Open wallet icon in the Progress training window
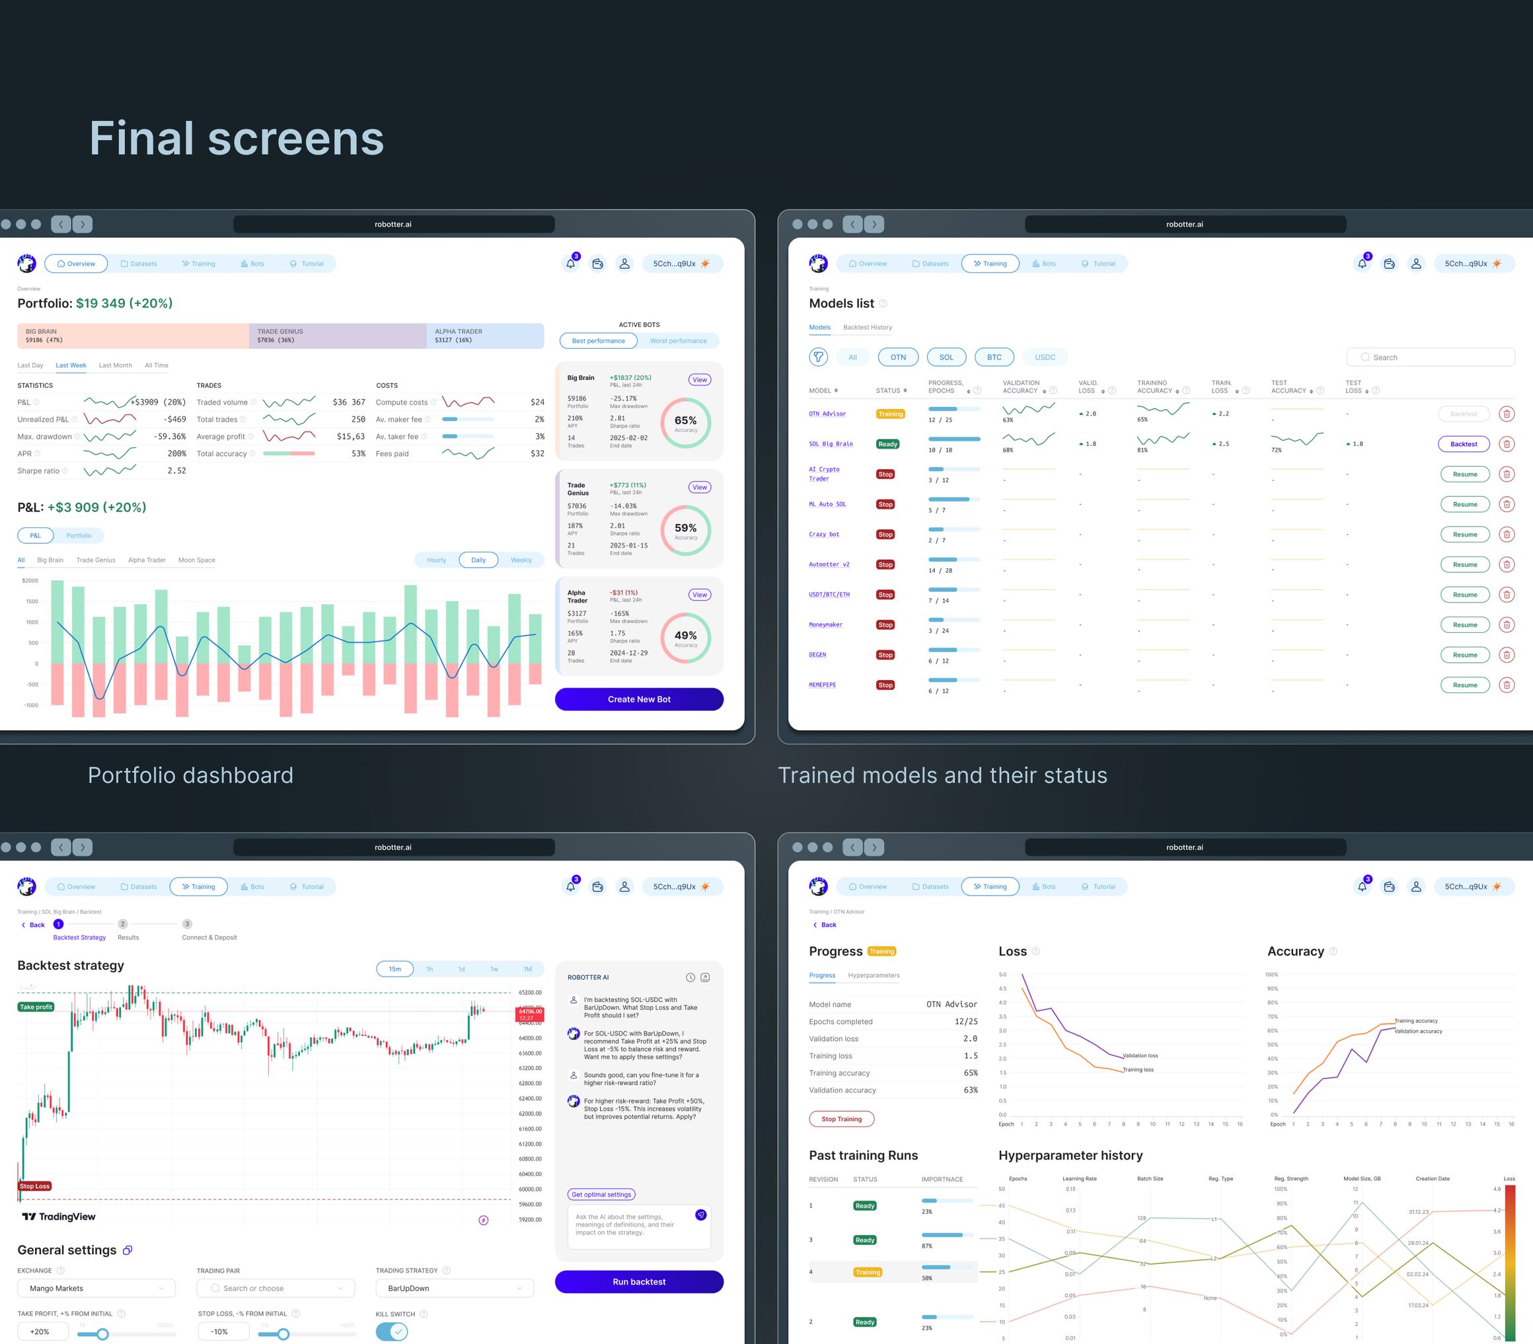Viewport: 1533px width, 1344px height. coord(1390,887)
